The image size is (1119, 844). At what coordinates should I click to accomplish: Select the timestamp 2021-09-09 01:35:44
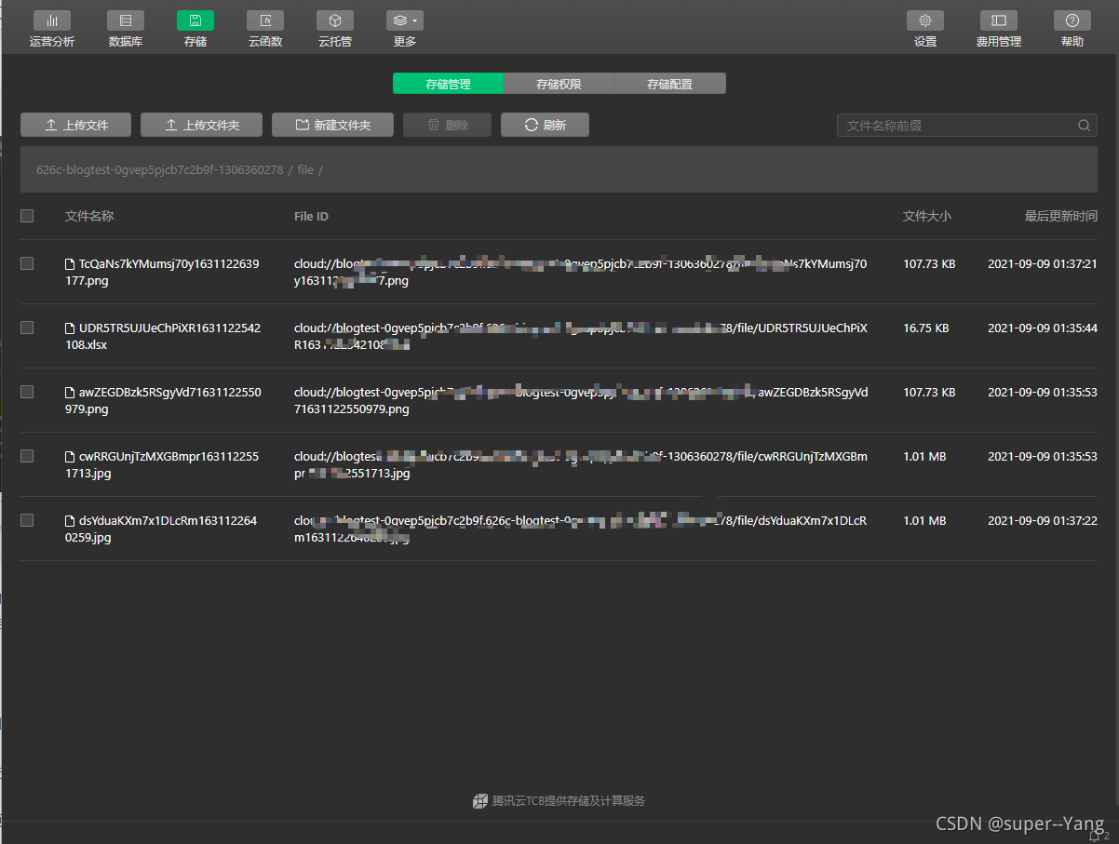1043,328
